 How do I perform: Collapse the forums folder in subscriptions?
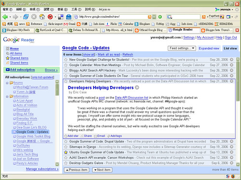click(7, 83)
